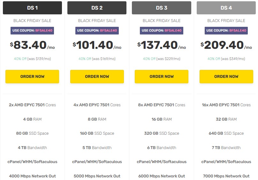Click the "320 GB SSD Space" feature
Image resolution: width=258 pixels, height=180 pixels.
click(x=162, y=133)
